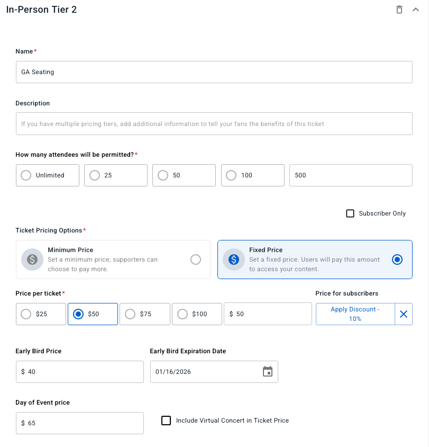Open calendar picker for Early Bird Expiration
Screen dimensions: 429x447
(x=268, y=372)
